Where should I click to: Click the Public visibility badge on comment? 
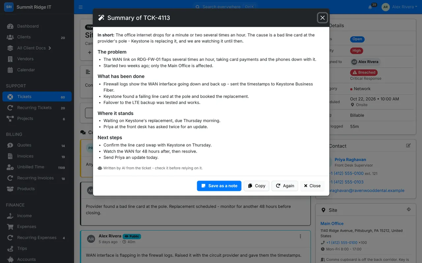pos(132,236)
